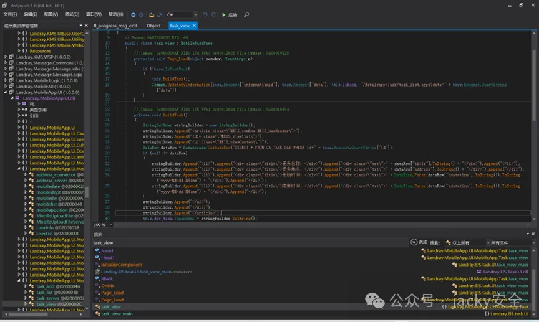Select the Resources namespace in tree
The height and width of the screenshot is (322, 539).
(40, 51)
